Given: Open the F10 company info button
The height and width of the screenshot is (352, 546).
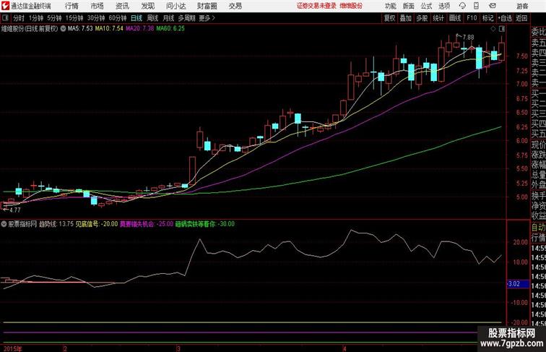Looking at the screenshot, I should [472, 18].
